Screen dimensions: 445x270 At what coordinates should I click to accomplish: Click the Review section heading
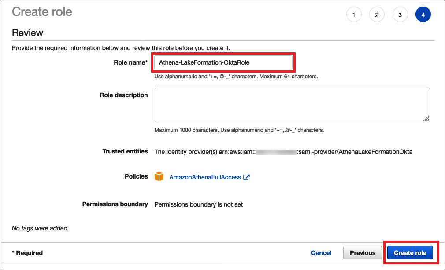[27, 33]
